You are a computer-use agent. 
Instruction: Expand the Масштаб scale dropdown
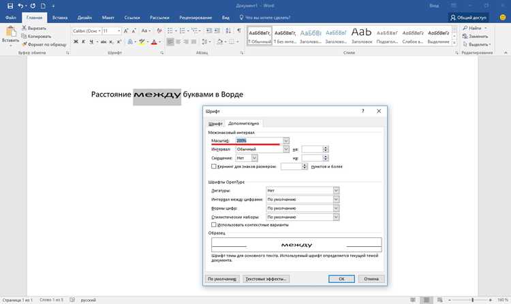point(285,141)
